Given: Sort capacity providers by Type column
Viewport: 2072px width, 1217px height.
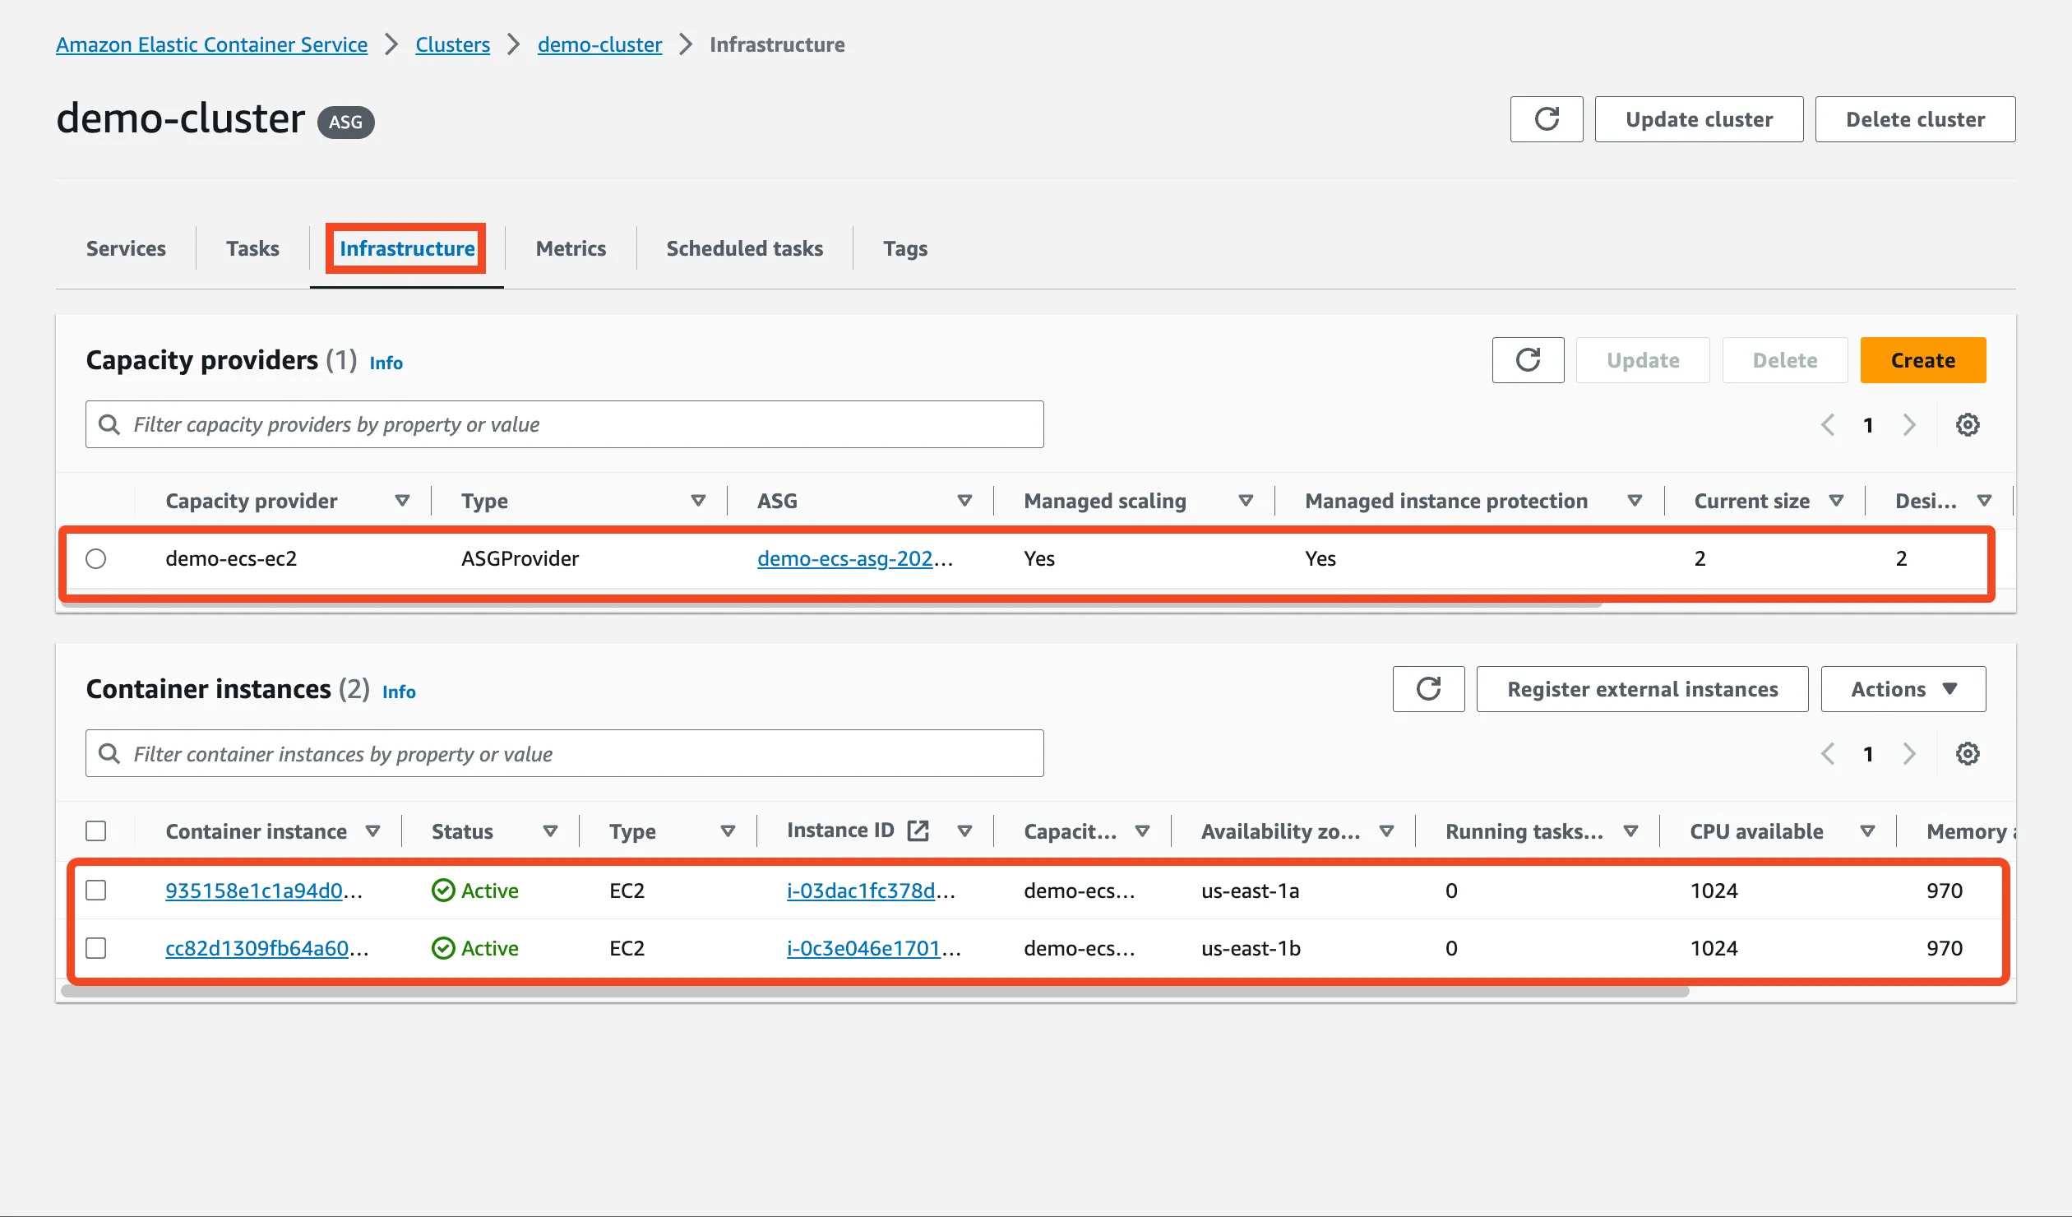Looking at the screenshot, I should pyautogui.click(x=698, y=501).
